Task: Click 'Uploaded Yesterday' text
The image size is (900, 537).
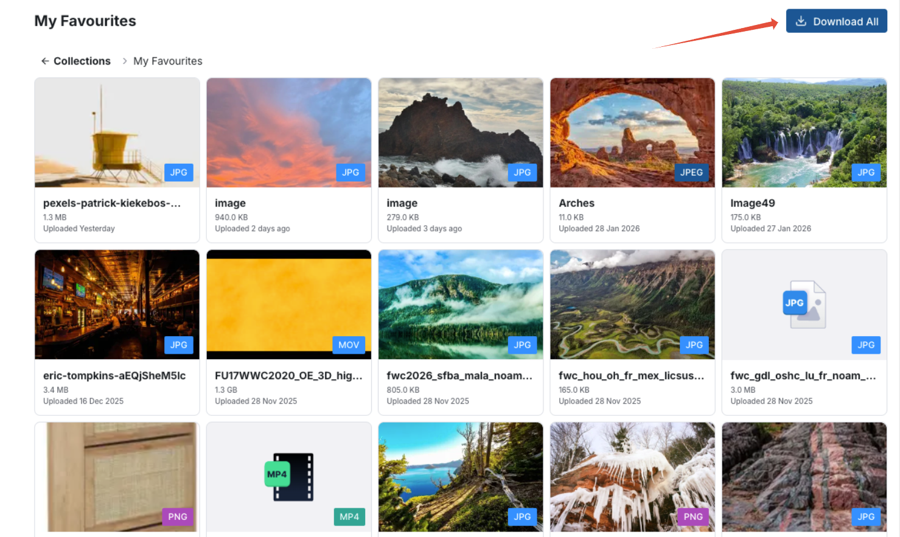Action: pos(79,229)
